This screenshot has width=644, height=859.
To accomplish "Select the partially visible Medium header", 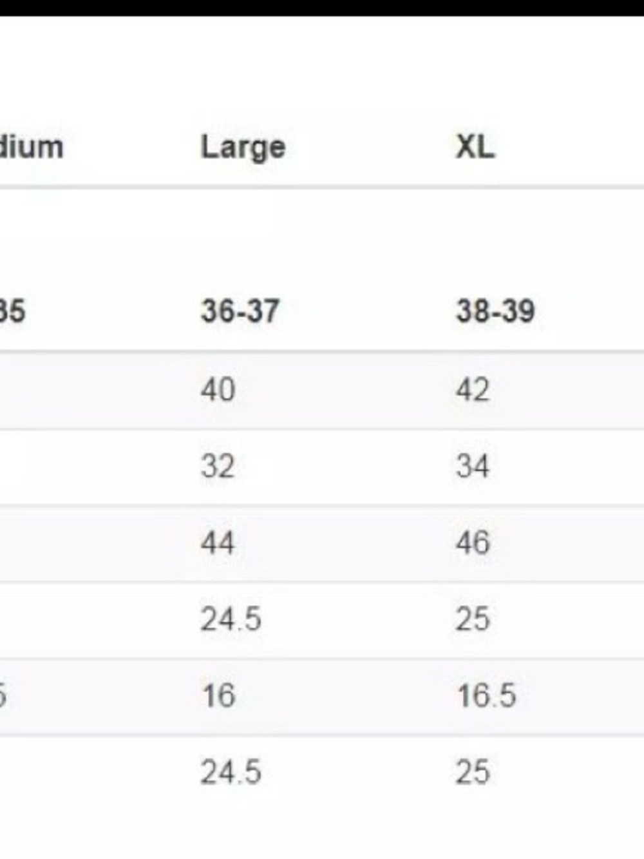I will point(32,147).
